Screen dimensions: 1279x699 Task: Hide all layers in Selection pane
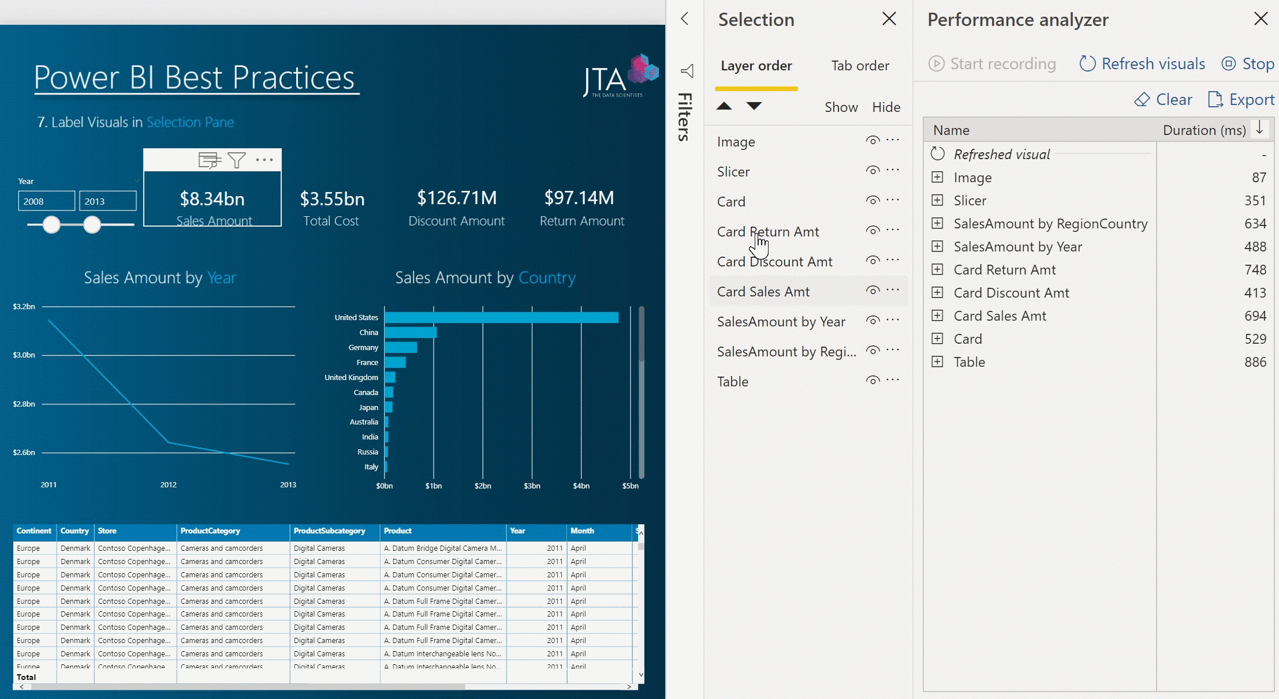coord(886,107)
